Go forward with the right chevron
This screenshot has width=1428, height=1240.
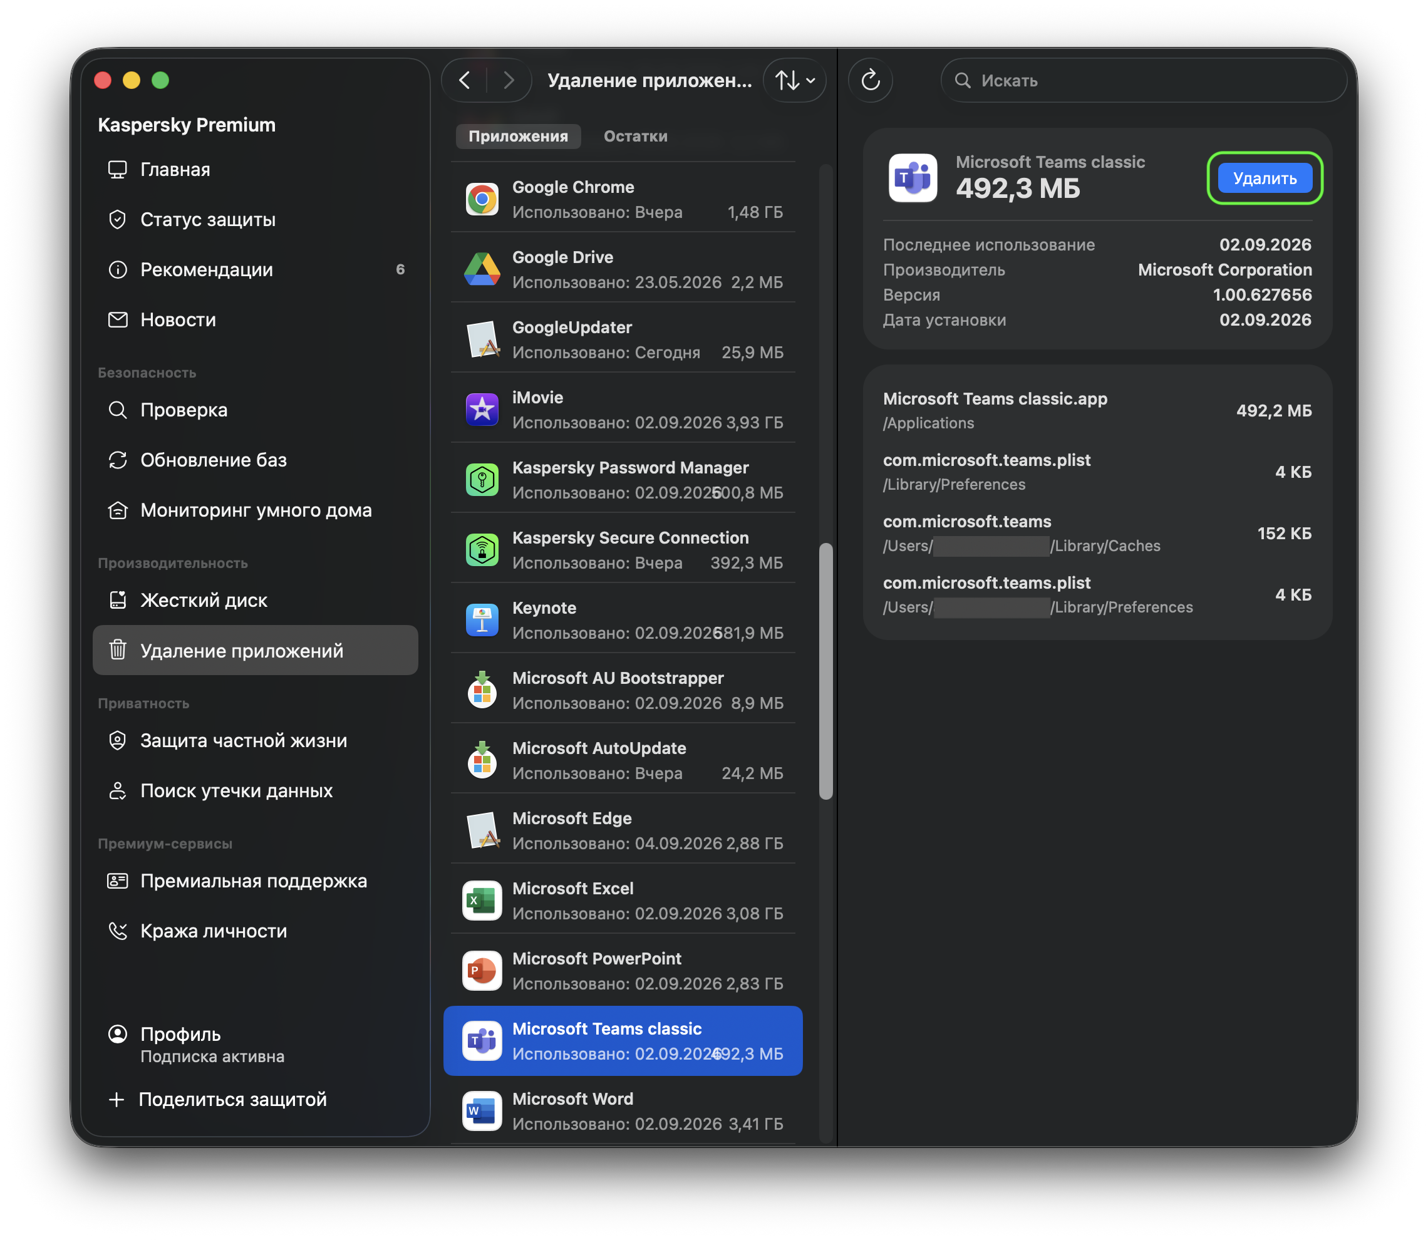pyautogui.click(x=509, y=81)
